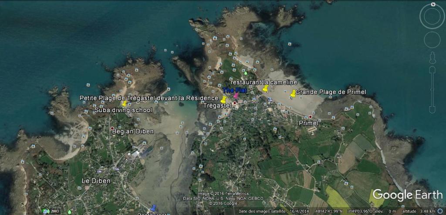This screenshot has width=446, height=215.
Task: Click the Primel town marker dot
Action: [x=311, y=117]
